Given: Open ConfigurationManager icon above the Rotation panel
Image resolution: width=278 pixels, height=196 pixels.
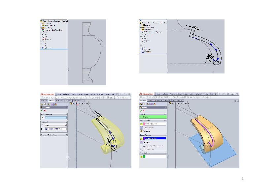Looking at the screenshot, I should (49, 104).
